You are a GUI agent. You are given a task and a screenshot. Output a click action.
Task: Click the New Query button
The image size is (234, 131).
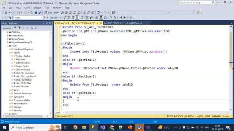[x=52, y=13]
